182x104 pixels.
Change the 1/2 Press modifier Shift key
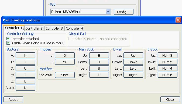pos(65,75)
